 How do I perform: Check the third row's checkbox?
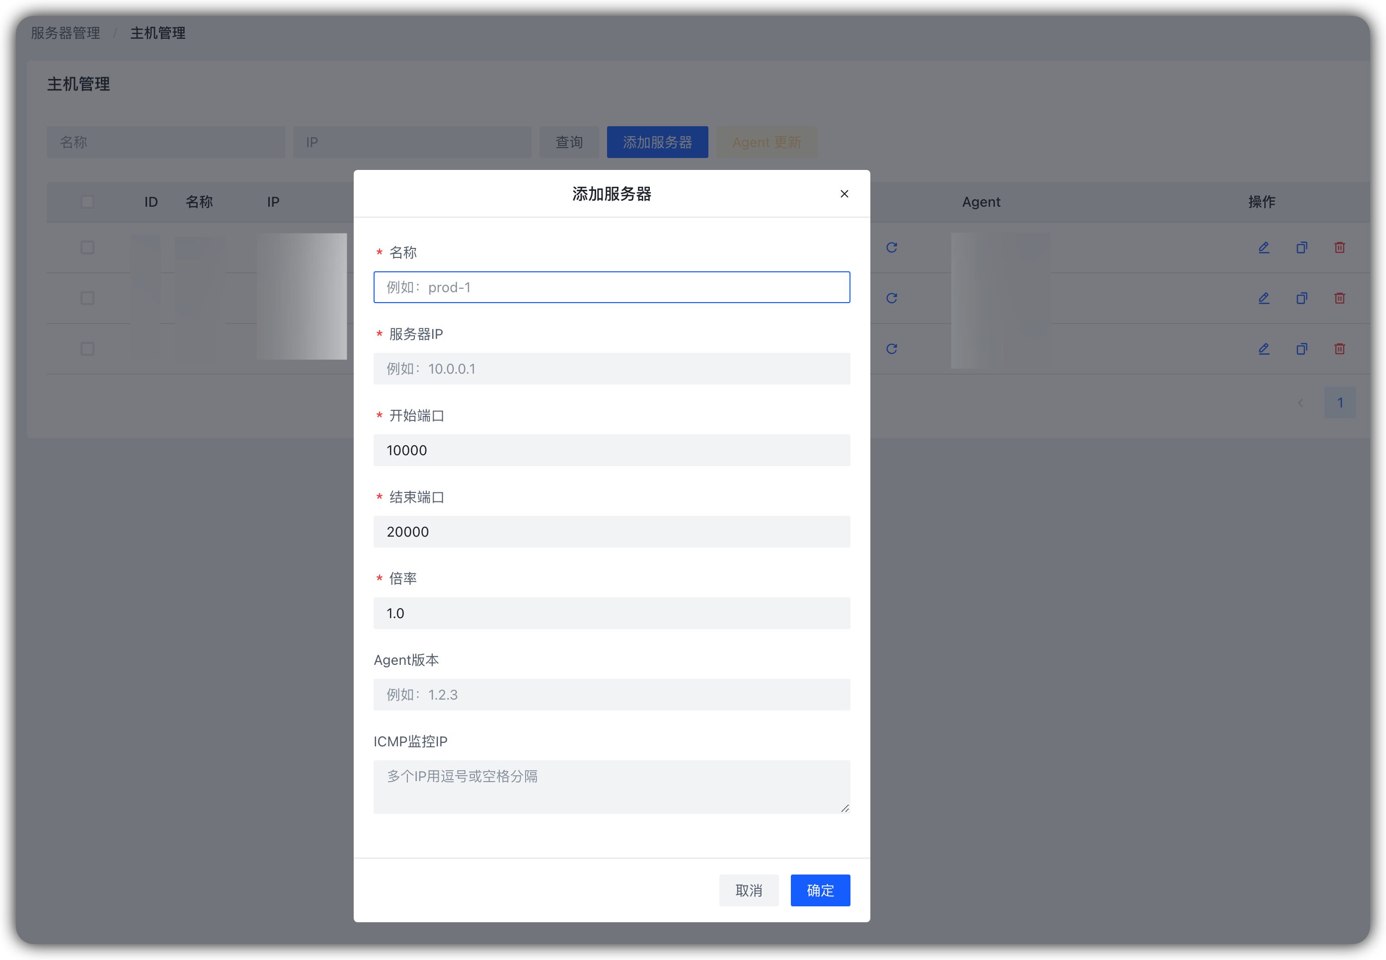click(87, 349)
